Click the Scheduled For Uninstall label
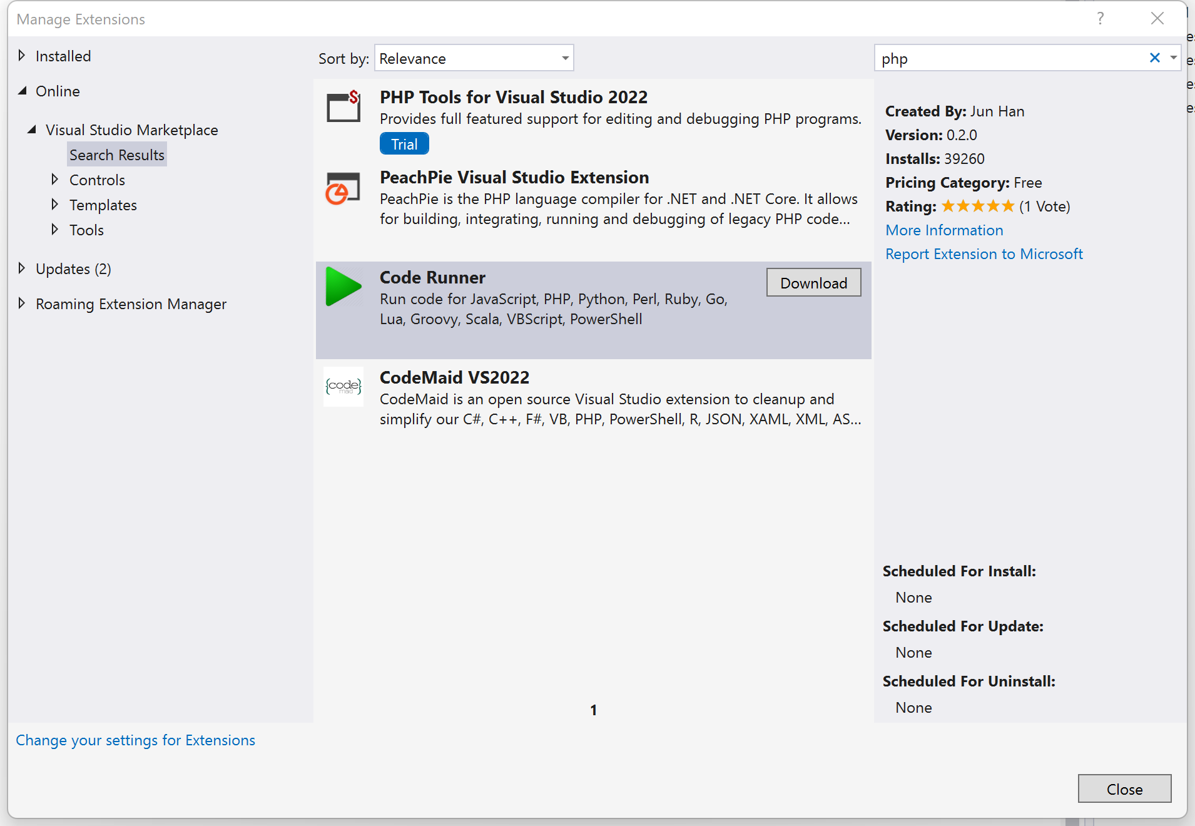This screenshot has width=1195, height=826. 969,681
